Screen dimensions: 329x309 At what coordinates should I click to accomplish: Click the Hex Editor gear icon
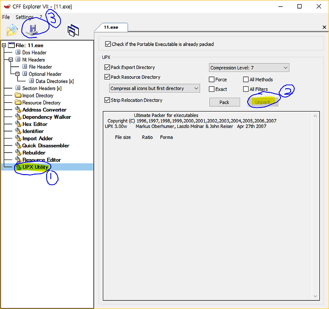18,124
